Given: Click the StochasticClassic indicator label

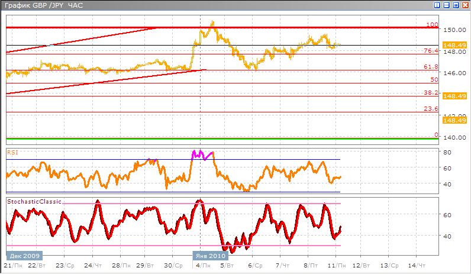Looking at the screenshot, I should tap(34, 202).
